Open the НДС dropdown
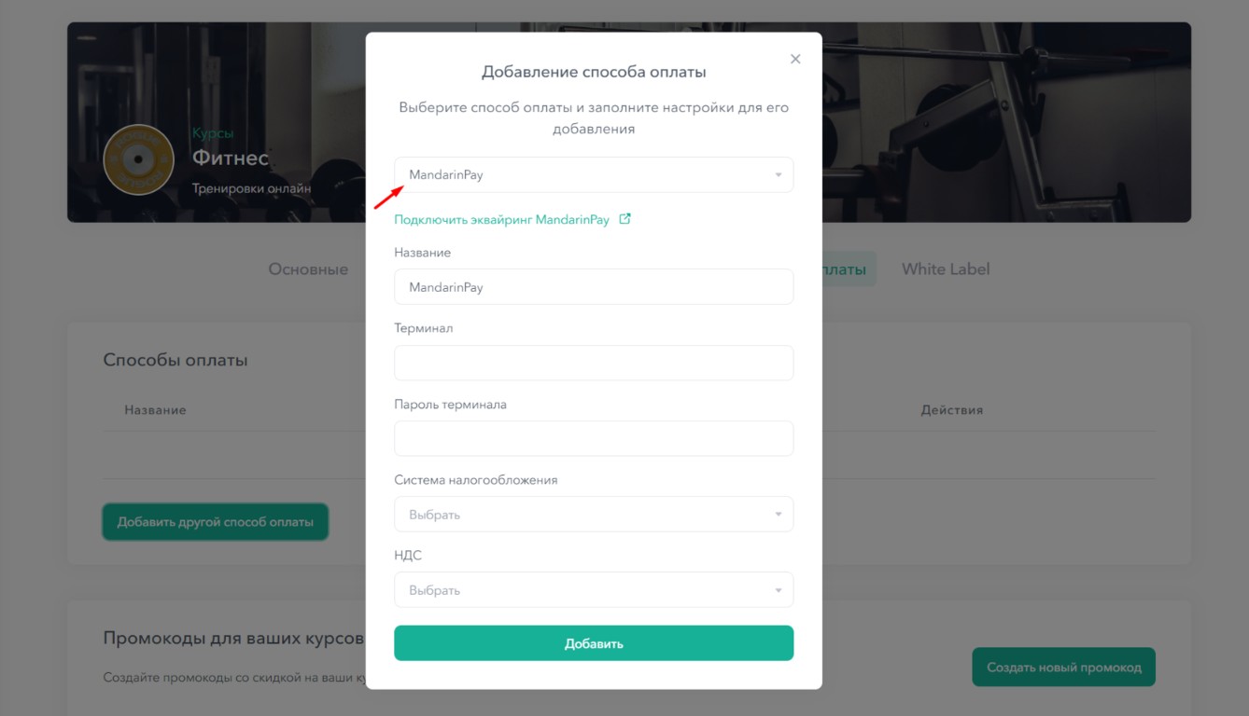Viewport: 1249px width, 716px height. 594,590
